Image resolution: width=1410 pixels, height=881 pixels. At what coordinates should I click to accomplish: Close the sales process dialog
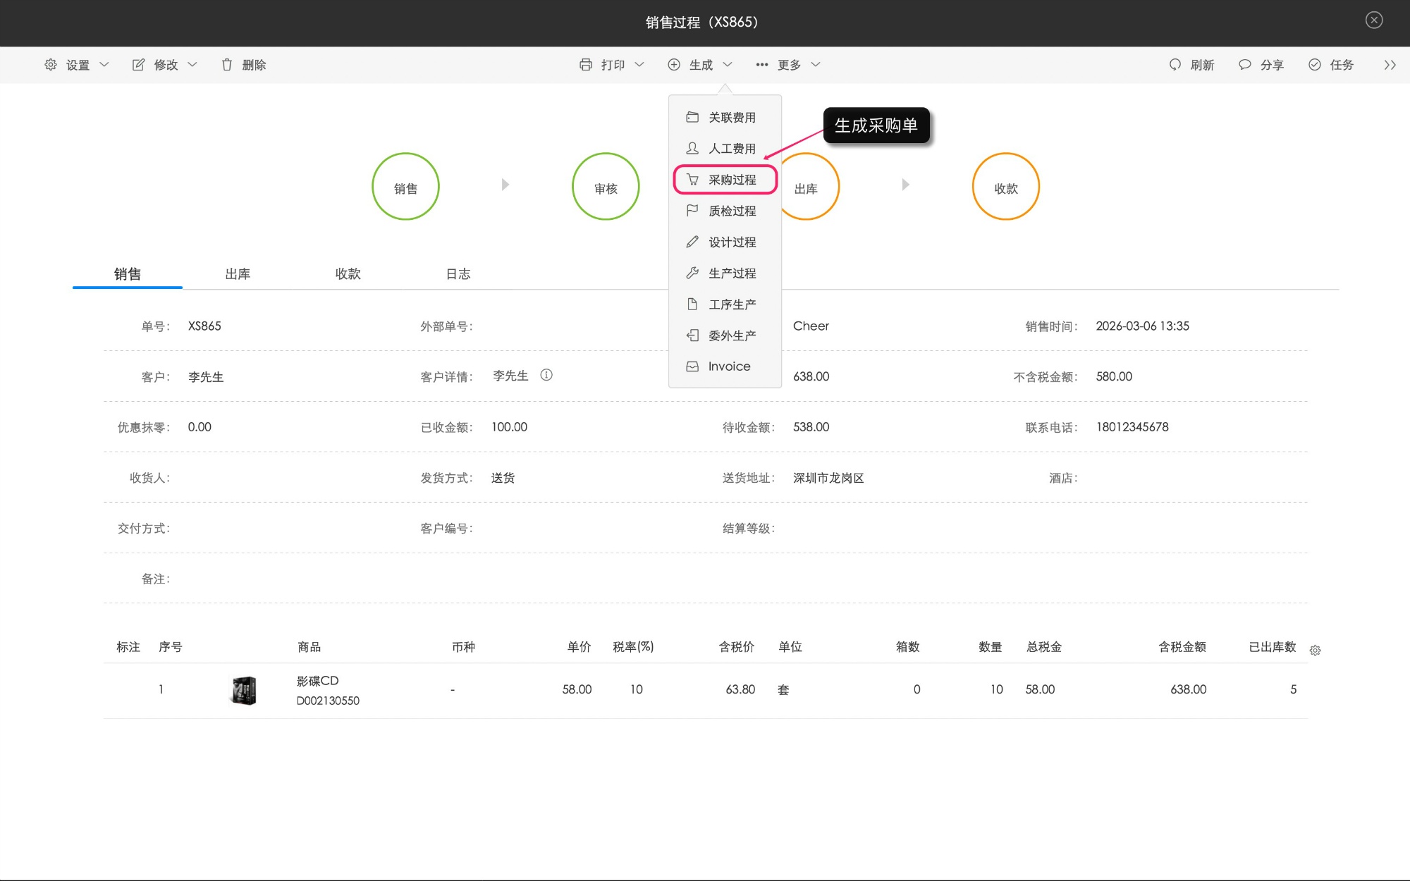pos(1373,20)
